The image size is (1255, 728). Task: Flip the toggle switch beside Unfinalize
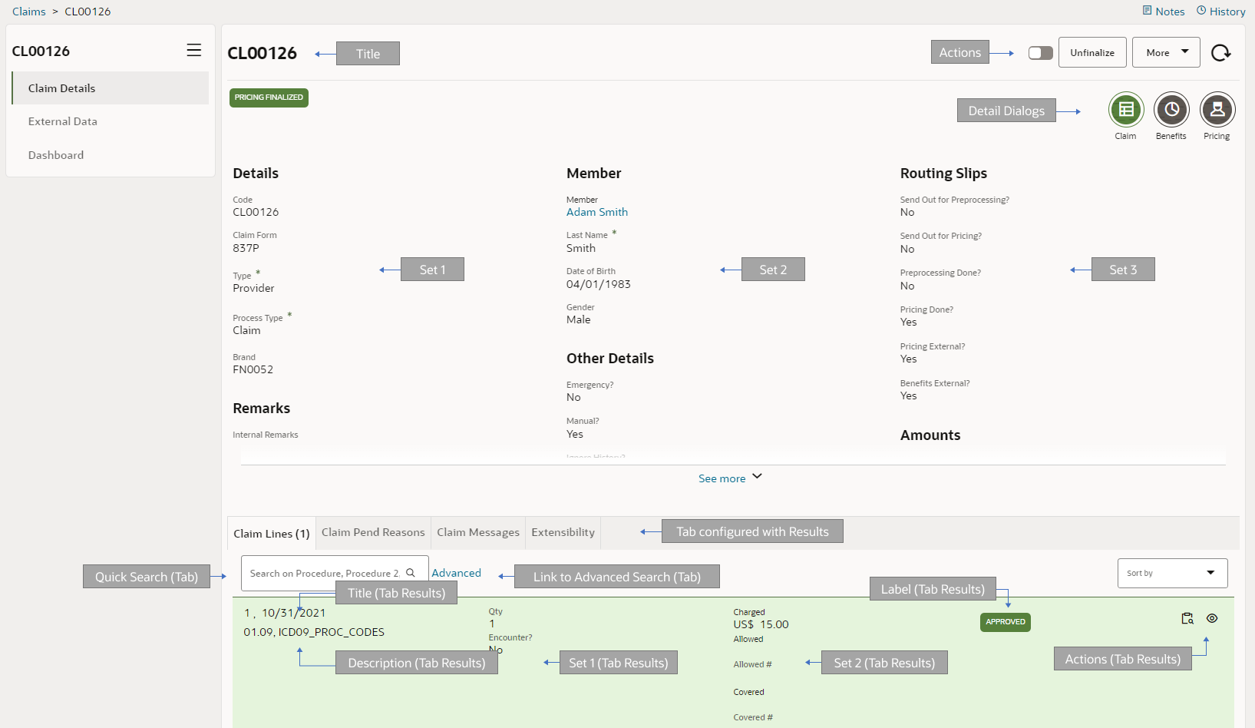click(x=1040, y=51)
